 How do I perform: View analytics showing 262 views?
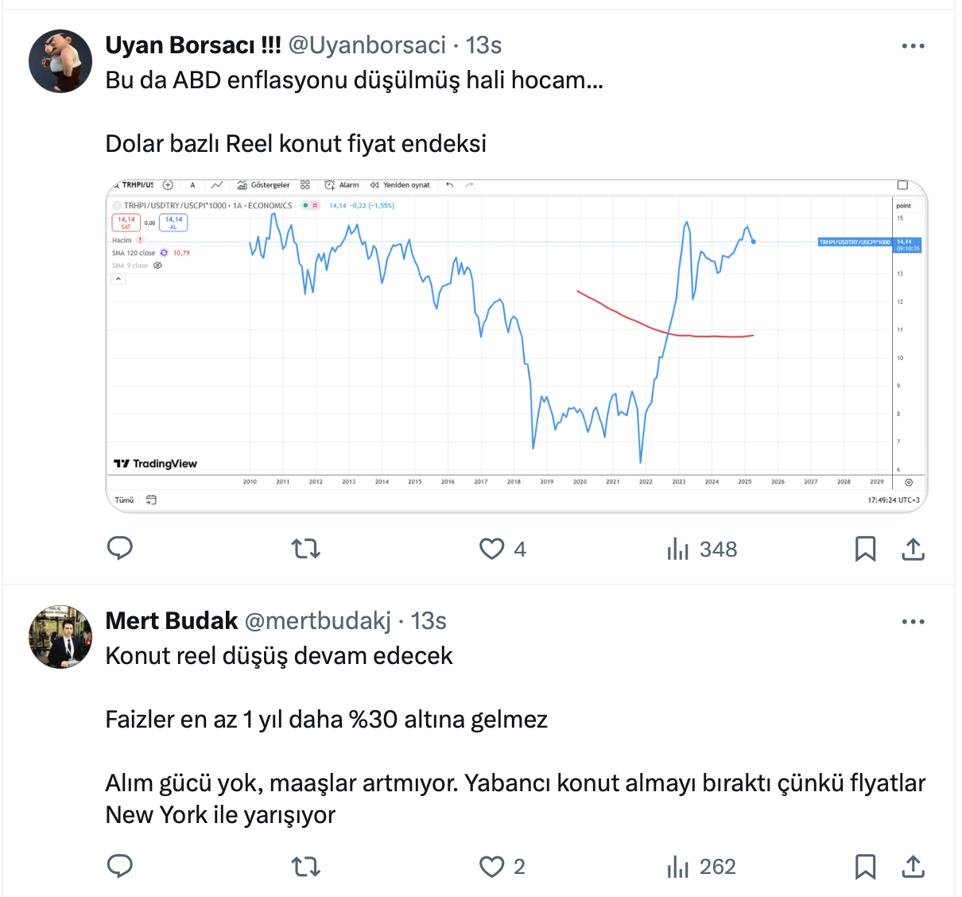[678, 866]
